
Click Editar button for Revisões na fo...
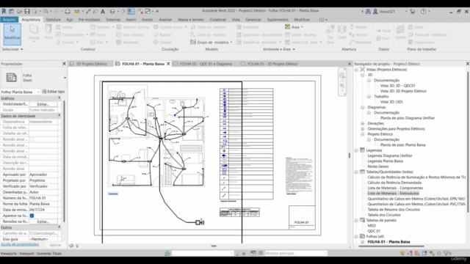pos(43,221)
